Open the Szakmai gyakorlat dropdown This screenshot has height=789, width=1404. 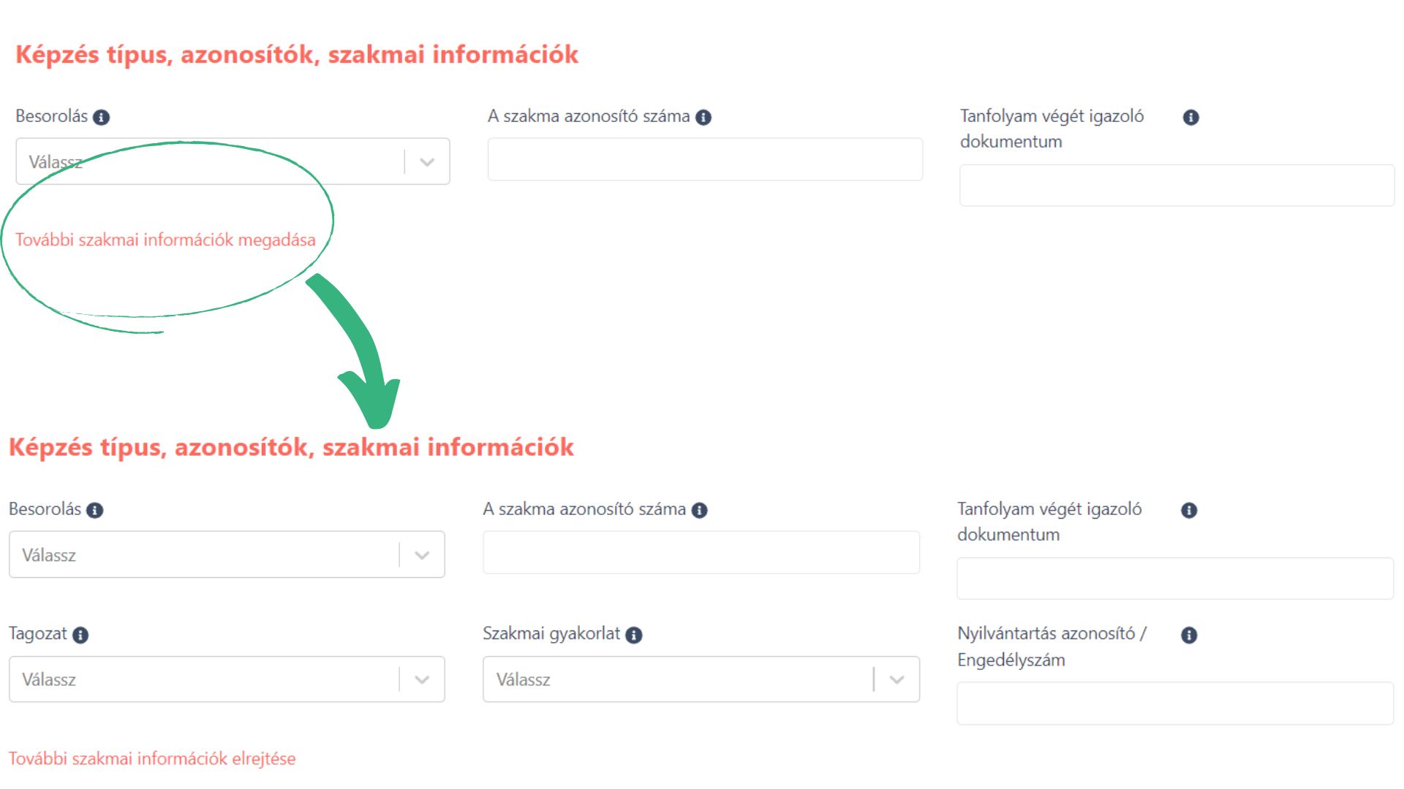coord(701,679)
